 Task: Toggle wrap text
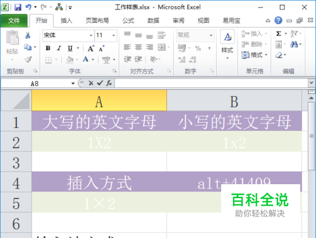[162, 35]
